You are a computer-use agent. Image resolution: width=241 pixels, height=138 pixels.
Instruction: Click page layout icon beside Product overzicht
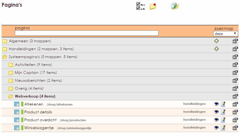(17, 120)
